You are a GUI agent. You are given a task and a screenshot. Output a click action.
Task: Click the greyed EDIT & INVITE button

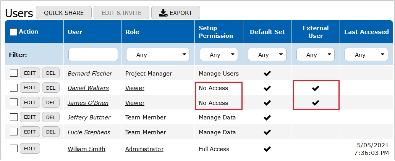[x=121, y=13]
